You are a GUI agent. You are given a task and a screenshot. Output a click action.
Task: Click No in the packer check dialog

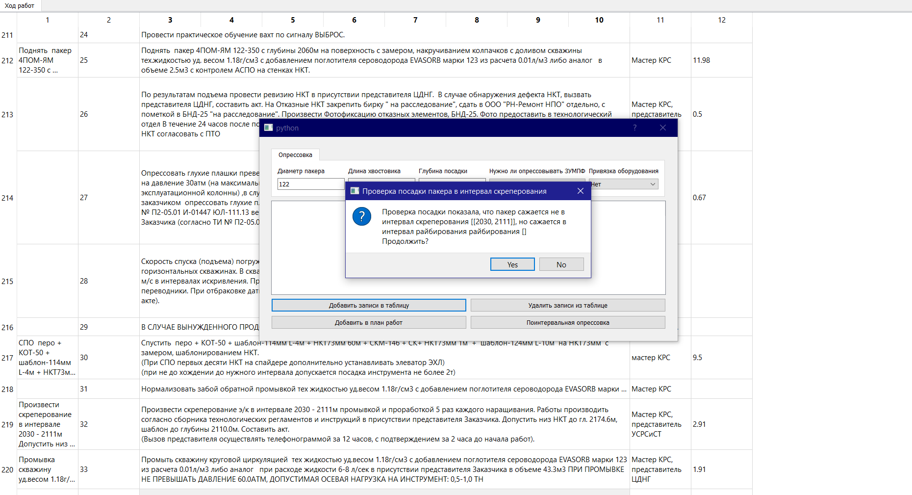click(x=561, y=264)
